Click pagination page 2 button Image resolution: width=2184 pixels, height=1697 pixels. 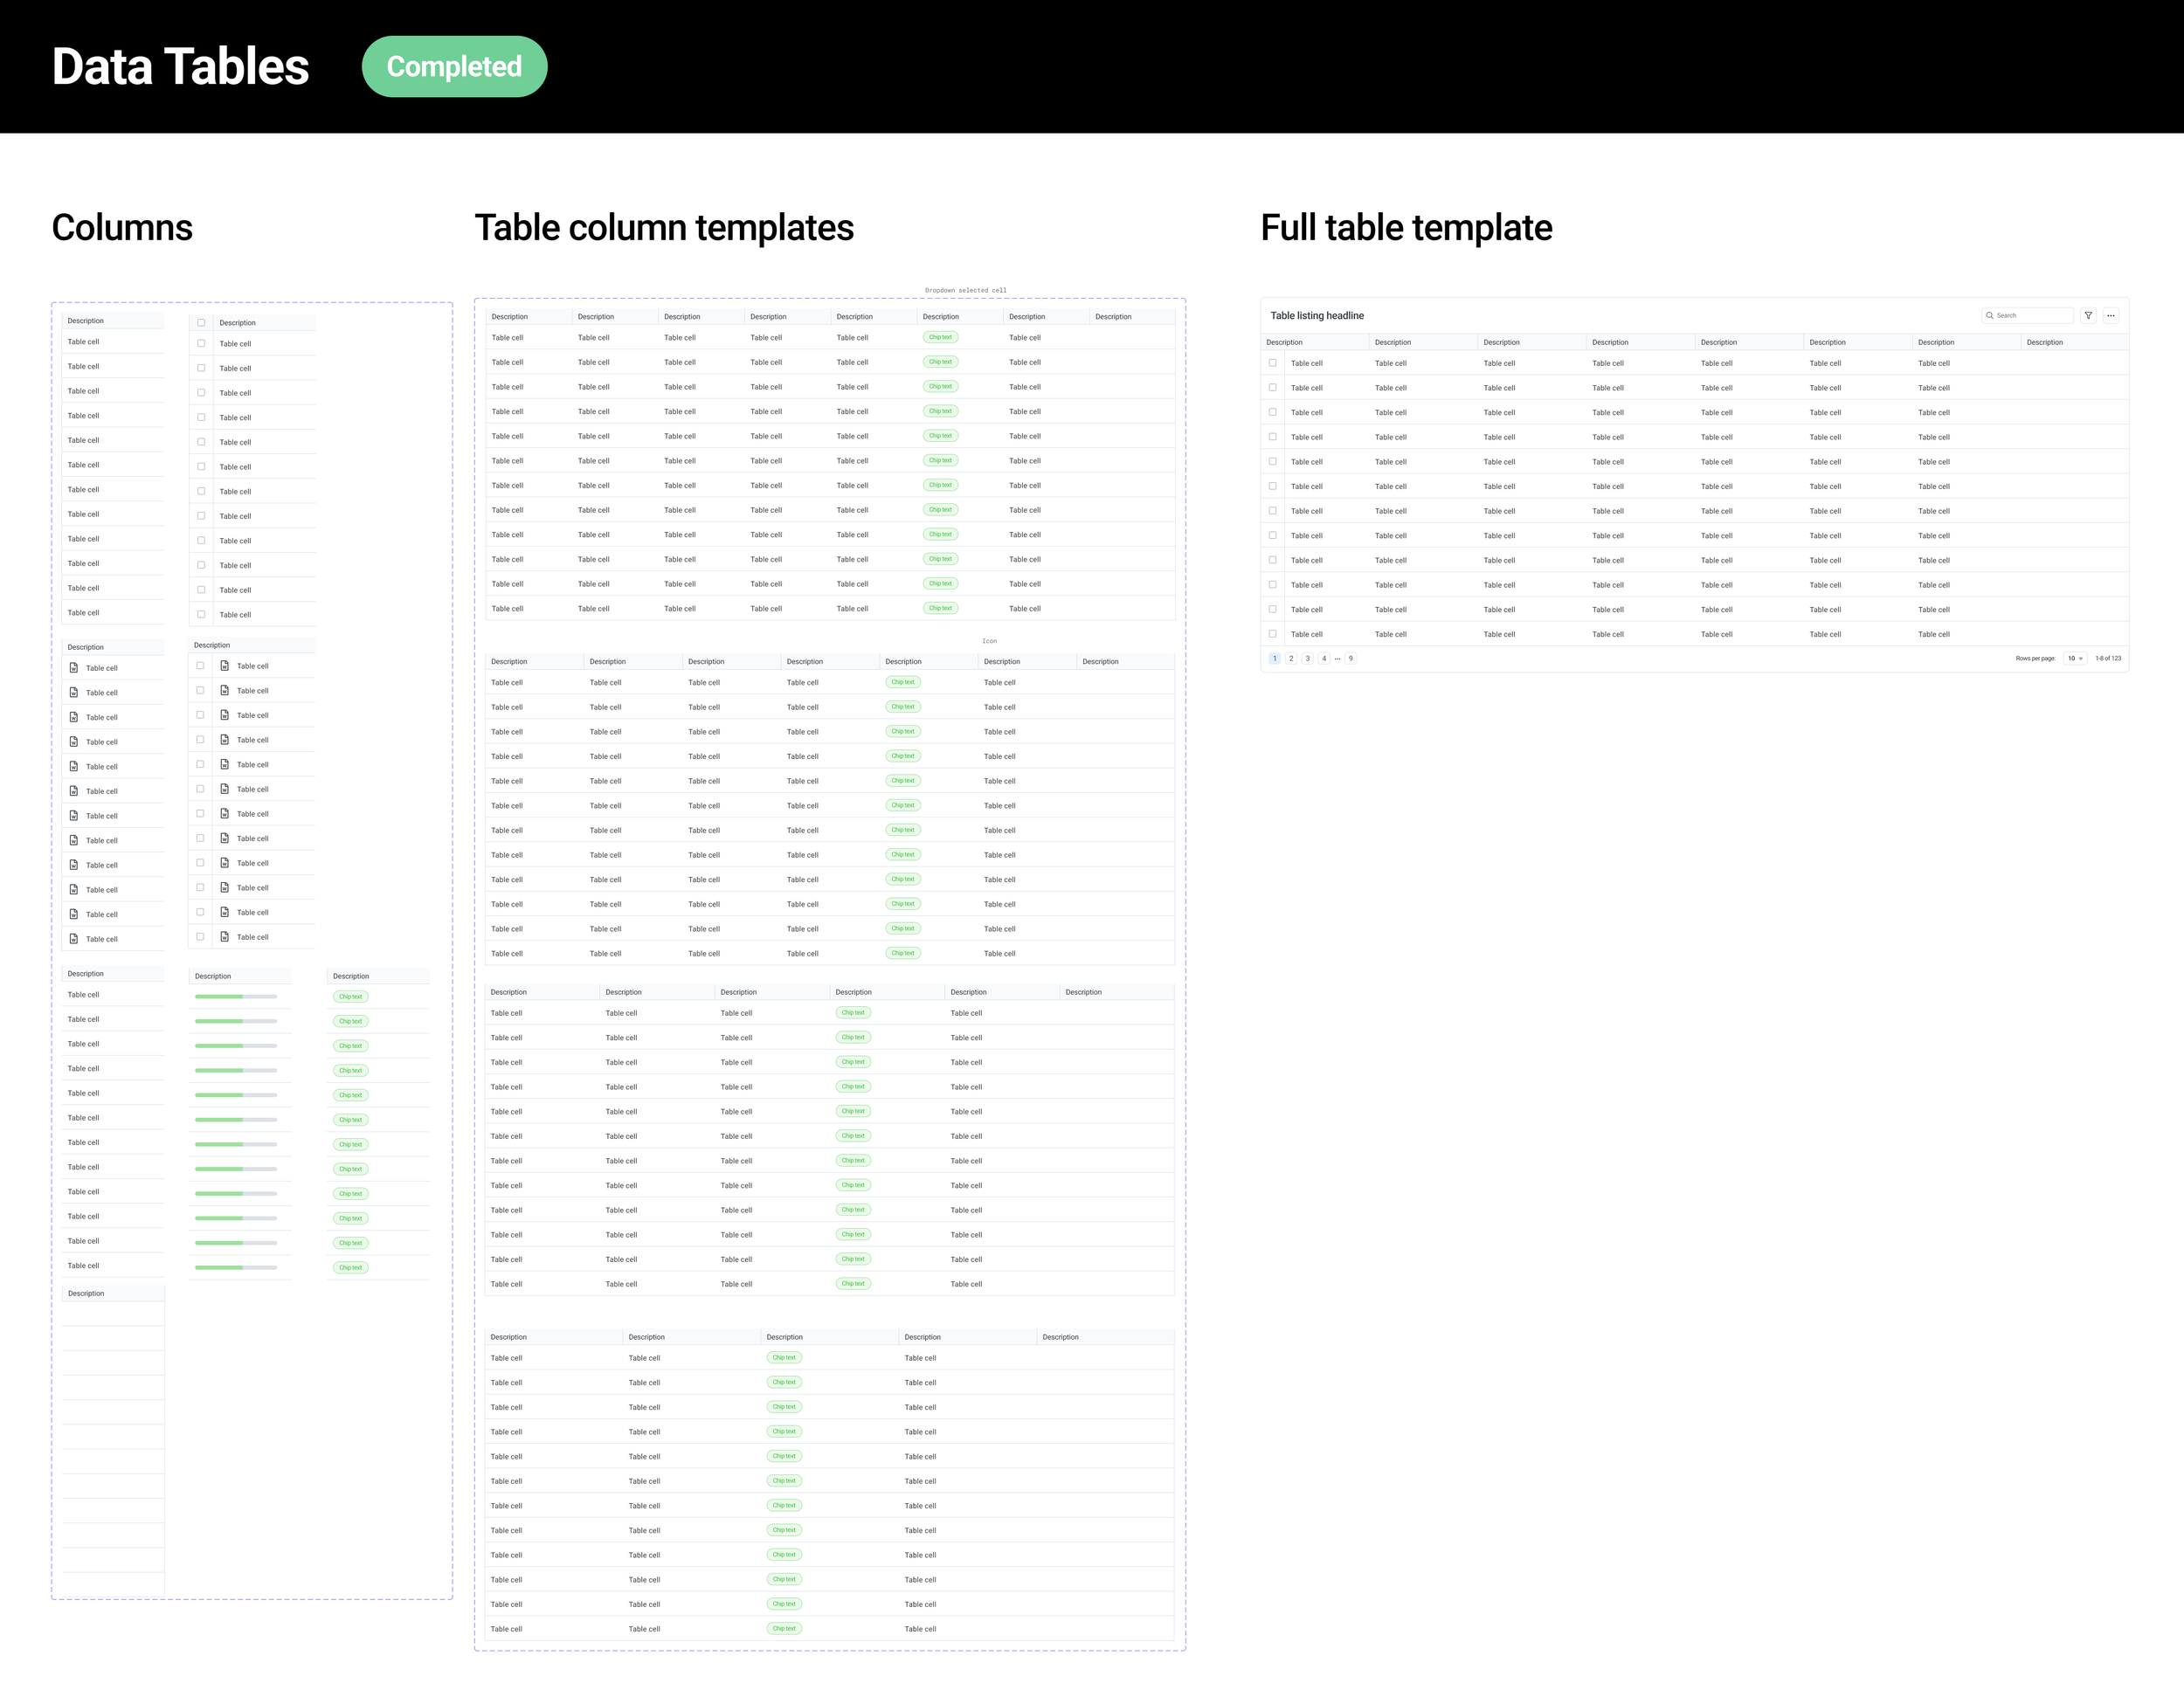tap(1291, 658)
